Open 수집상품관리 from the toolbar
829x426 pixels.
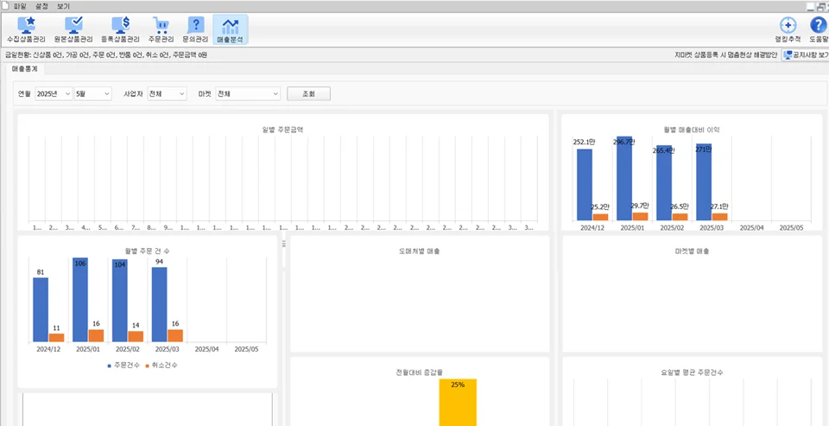27,30
